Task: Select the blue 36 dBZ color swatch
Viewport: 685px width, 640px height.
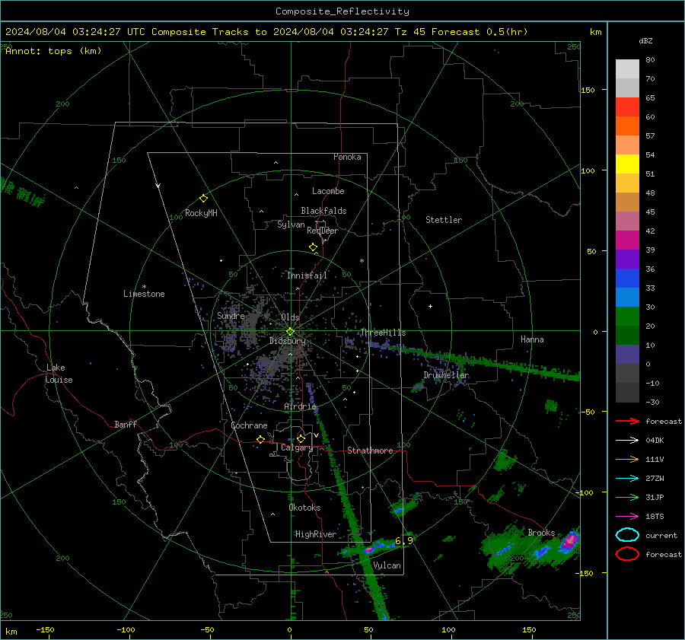Action: tap(627, 278)
